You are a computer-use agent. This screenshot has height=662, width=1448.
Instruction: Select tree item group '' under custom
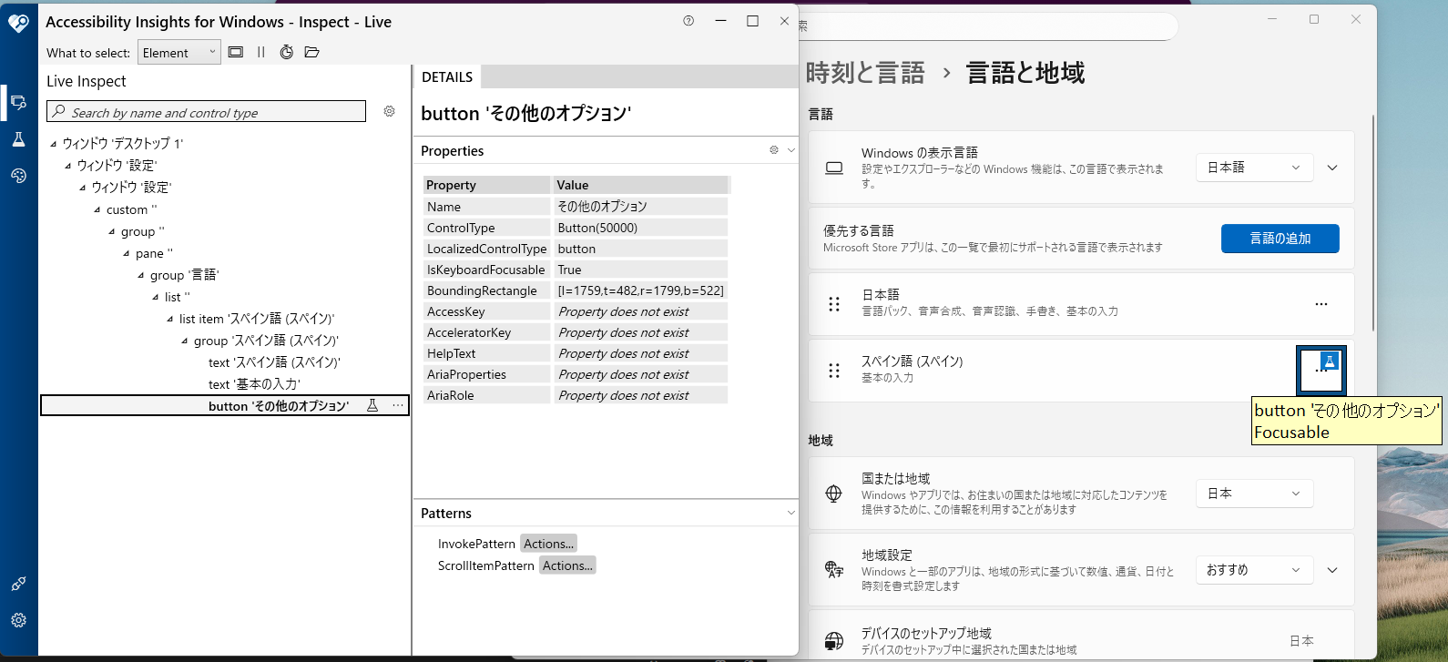[142, 231]
